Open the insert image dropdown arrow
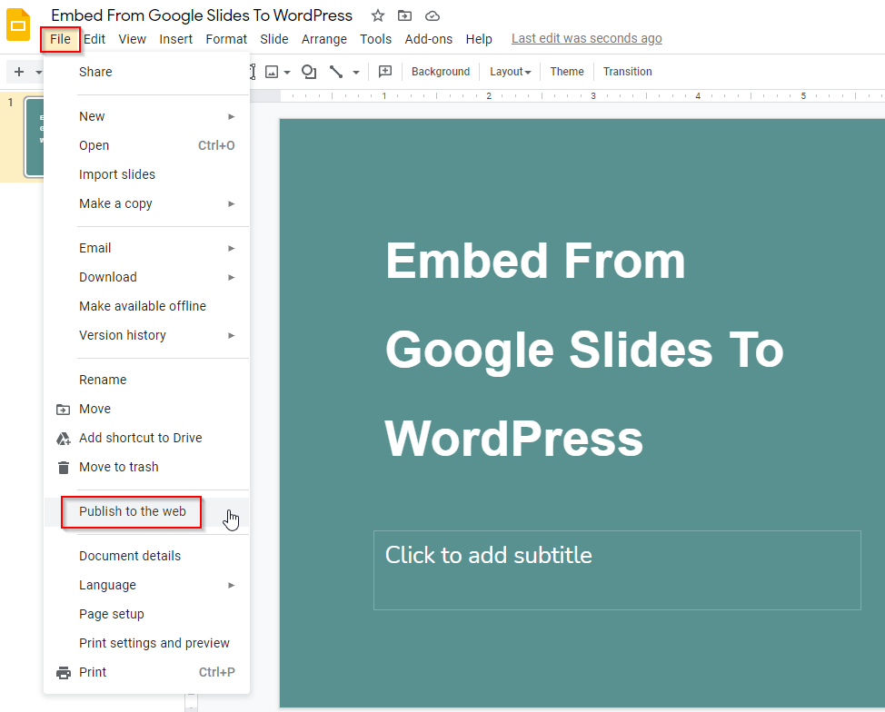The width and height of the screenshot is (885, 712). coord(287,73)
